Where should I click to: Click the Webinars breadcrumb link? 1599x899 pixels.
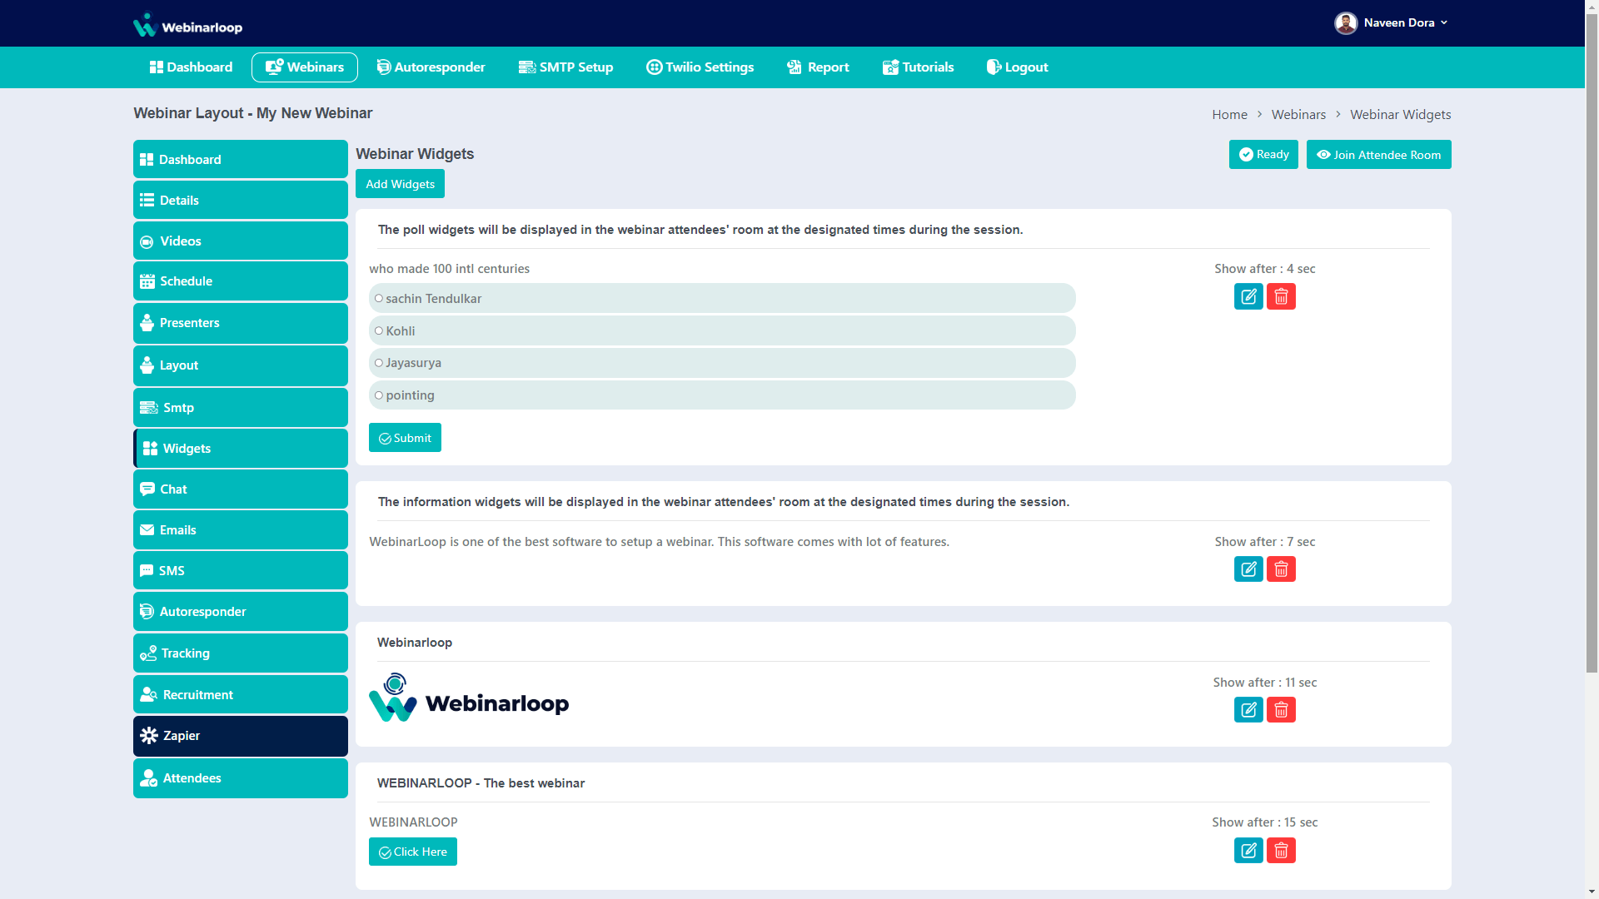coord(1298,115)
